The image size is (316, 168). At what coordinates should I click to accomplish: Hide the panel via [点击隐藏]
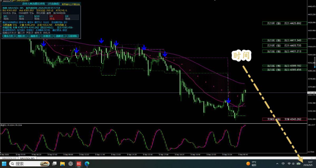54,4
